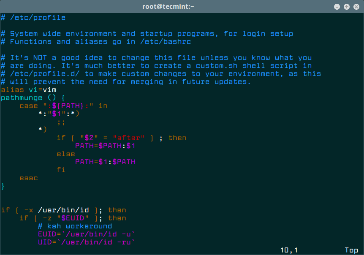The height and width of the screenshot is (255, 364).
Task: Click the # /etc/profile comment on first line
Action: coord(33,18)
